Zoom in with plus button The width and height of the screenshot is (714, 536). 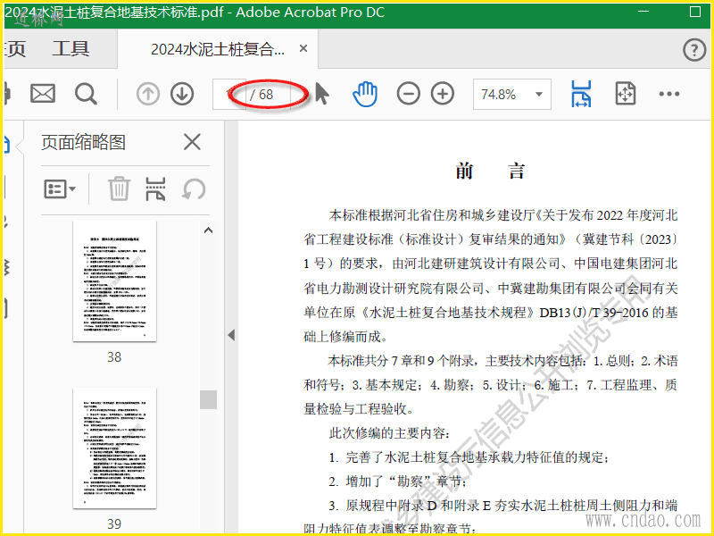point(443,94)
